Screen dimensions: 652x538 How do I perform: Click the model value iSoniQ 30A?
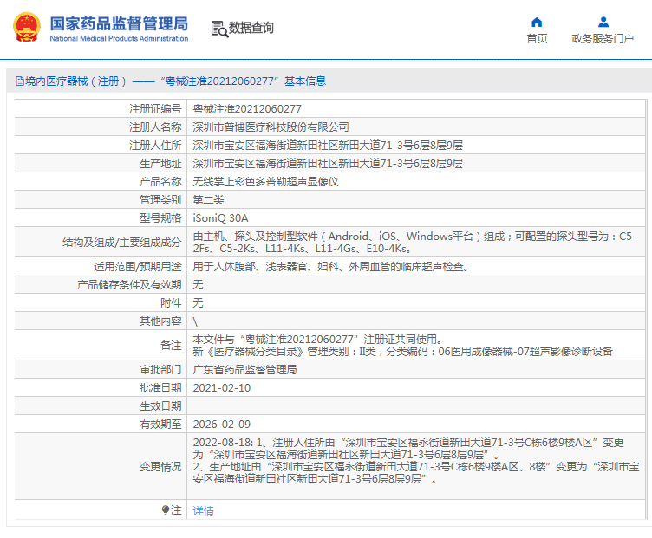220,217
